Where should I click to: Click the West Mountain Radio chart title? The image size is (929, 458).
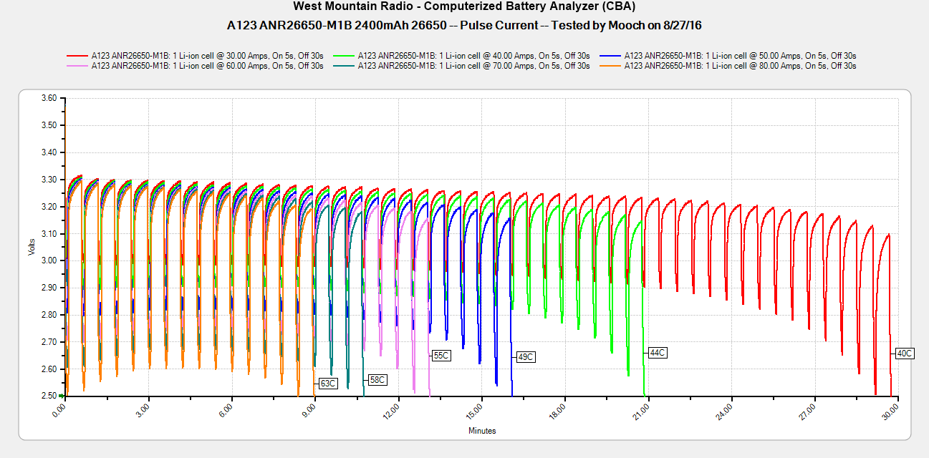coord(464,6)
